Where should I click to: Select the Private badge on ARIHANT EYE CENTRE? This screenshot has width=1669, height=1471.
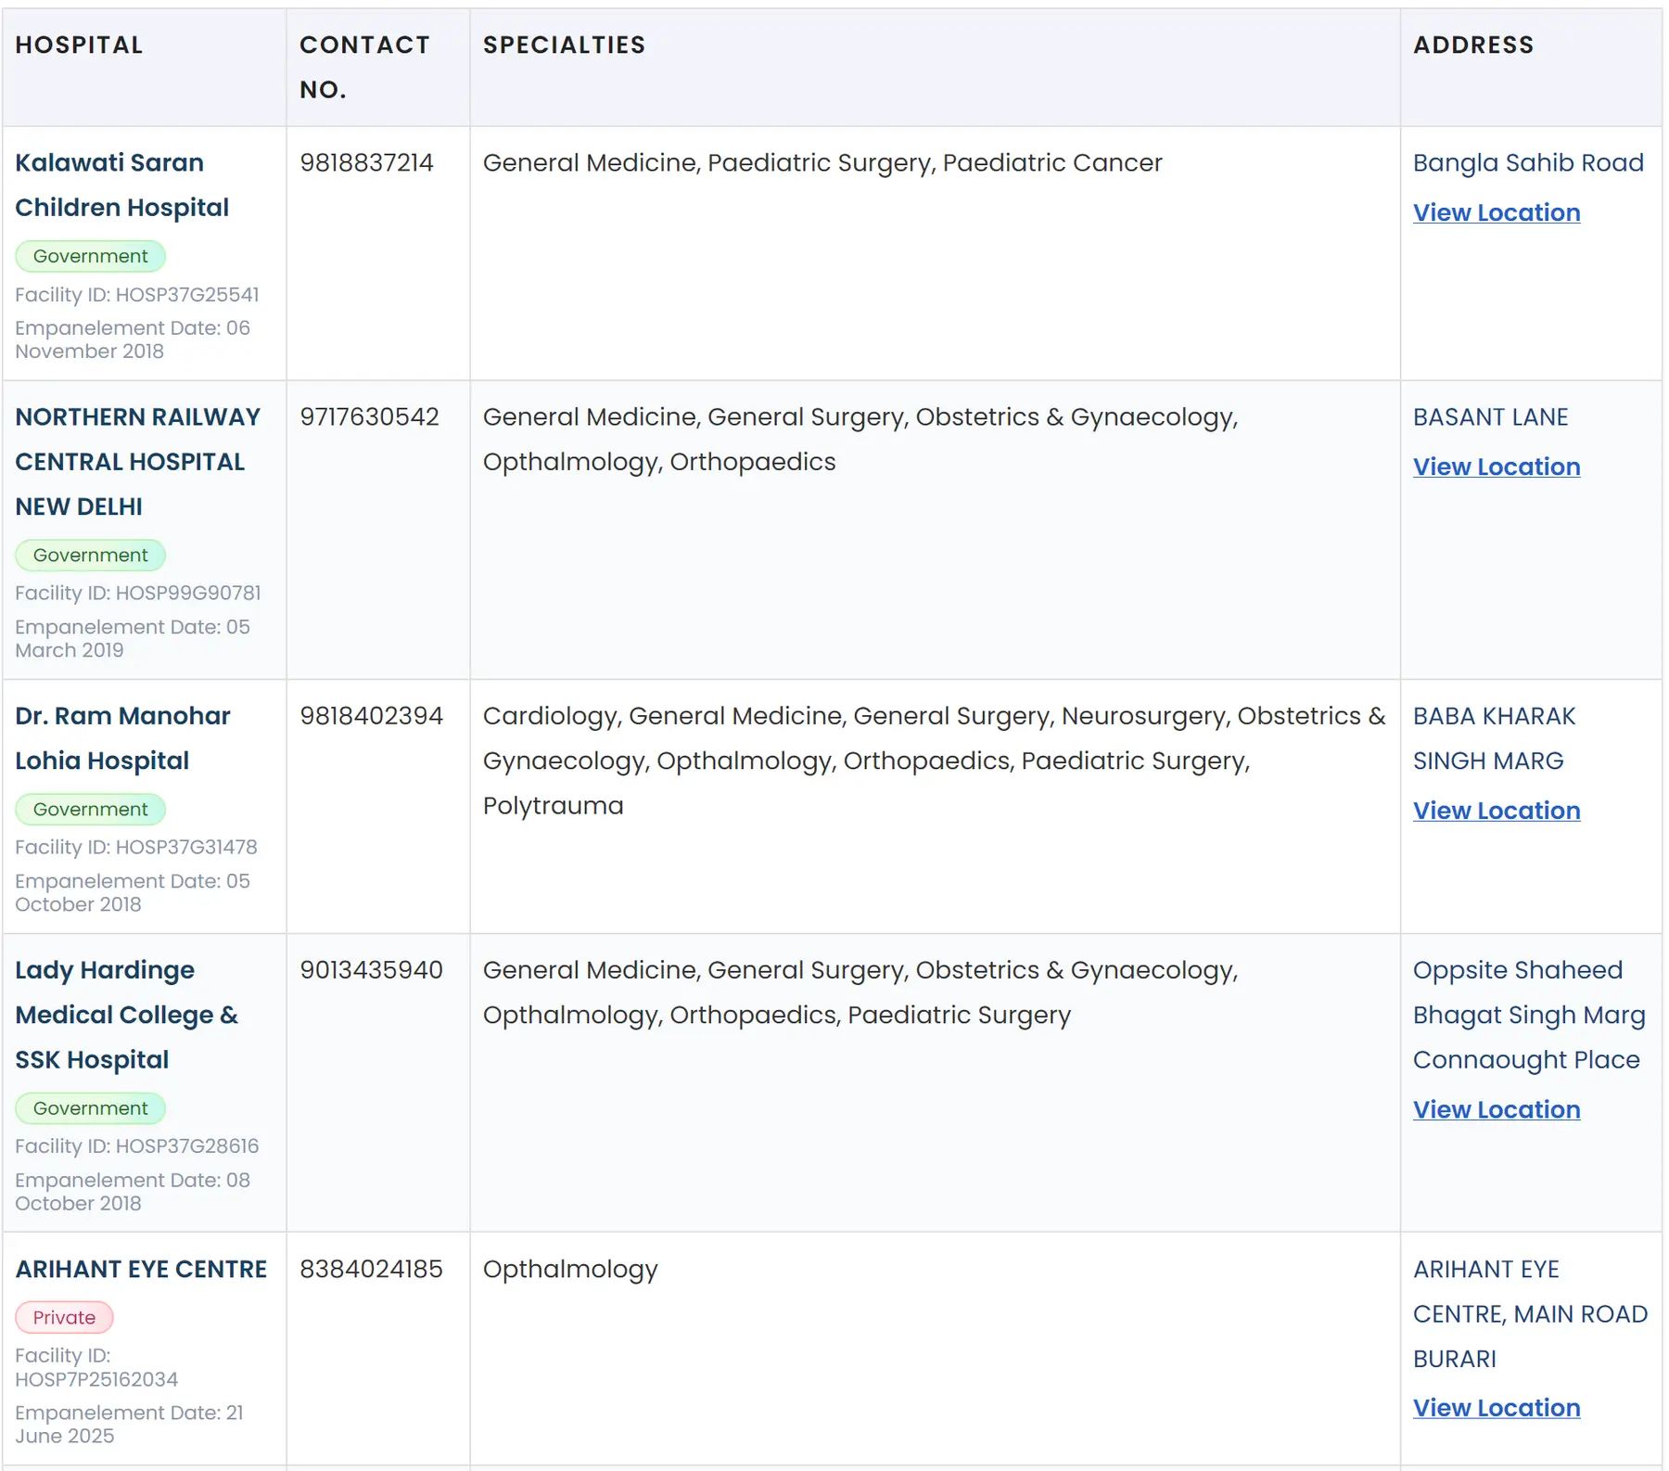[64, 1317]
